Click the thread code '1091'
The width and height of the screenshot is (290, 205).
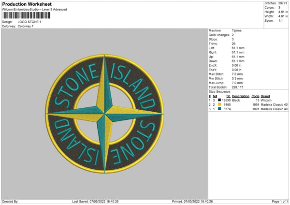click(256, 109)
